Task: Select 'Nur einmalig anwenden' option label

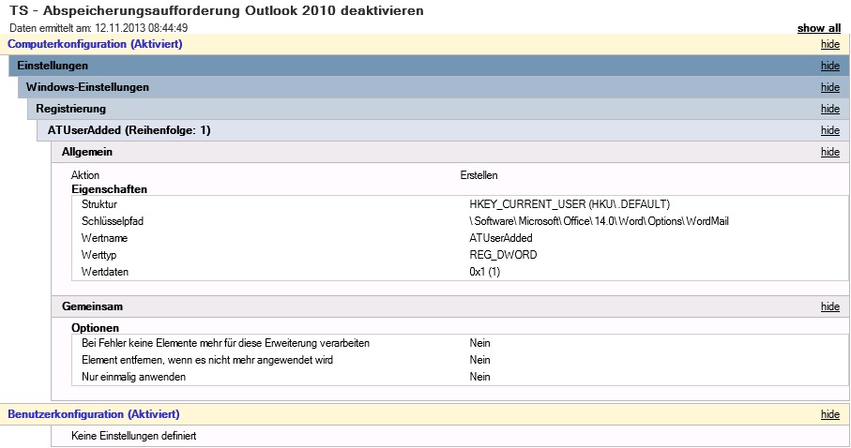Action: click(x=133, y=377)
